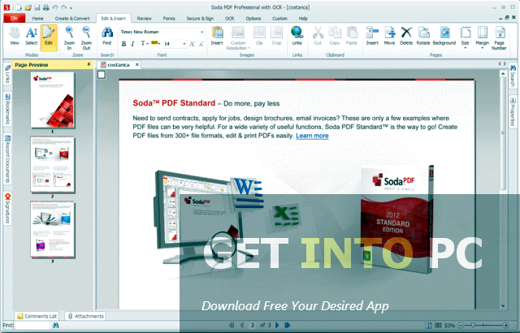Select page 1 thumbnail

(52, 100)
